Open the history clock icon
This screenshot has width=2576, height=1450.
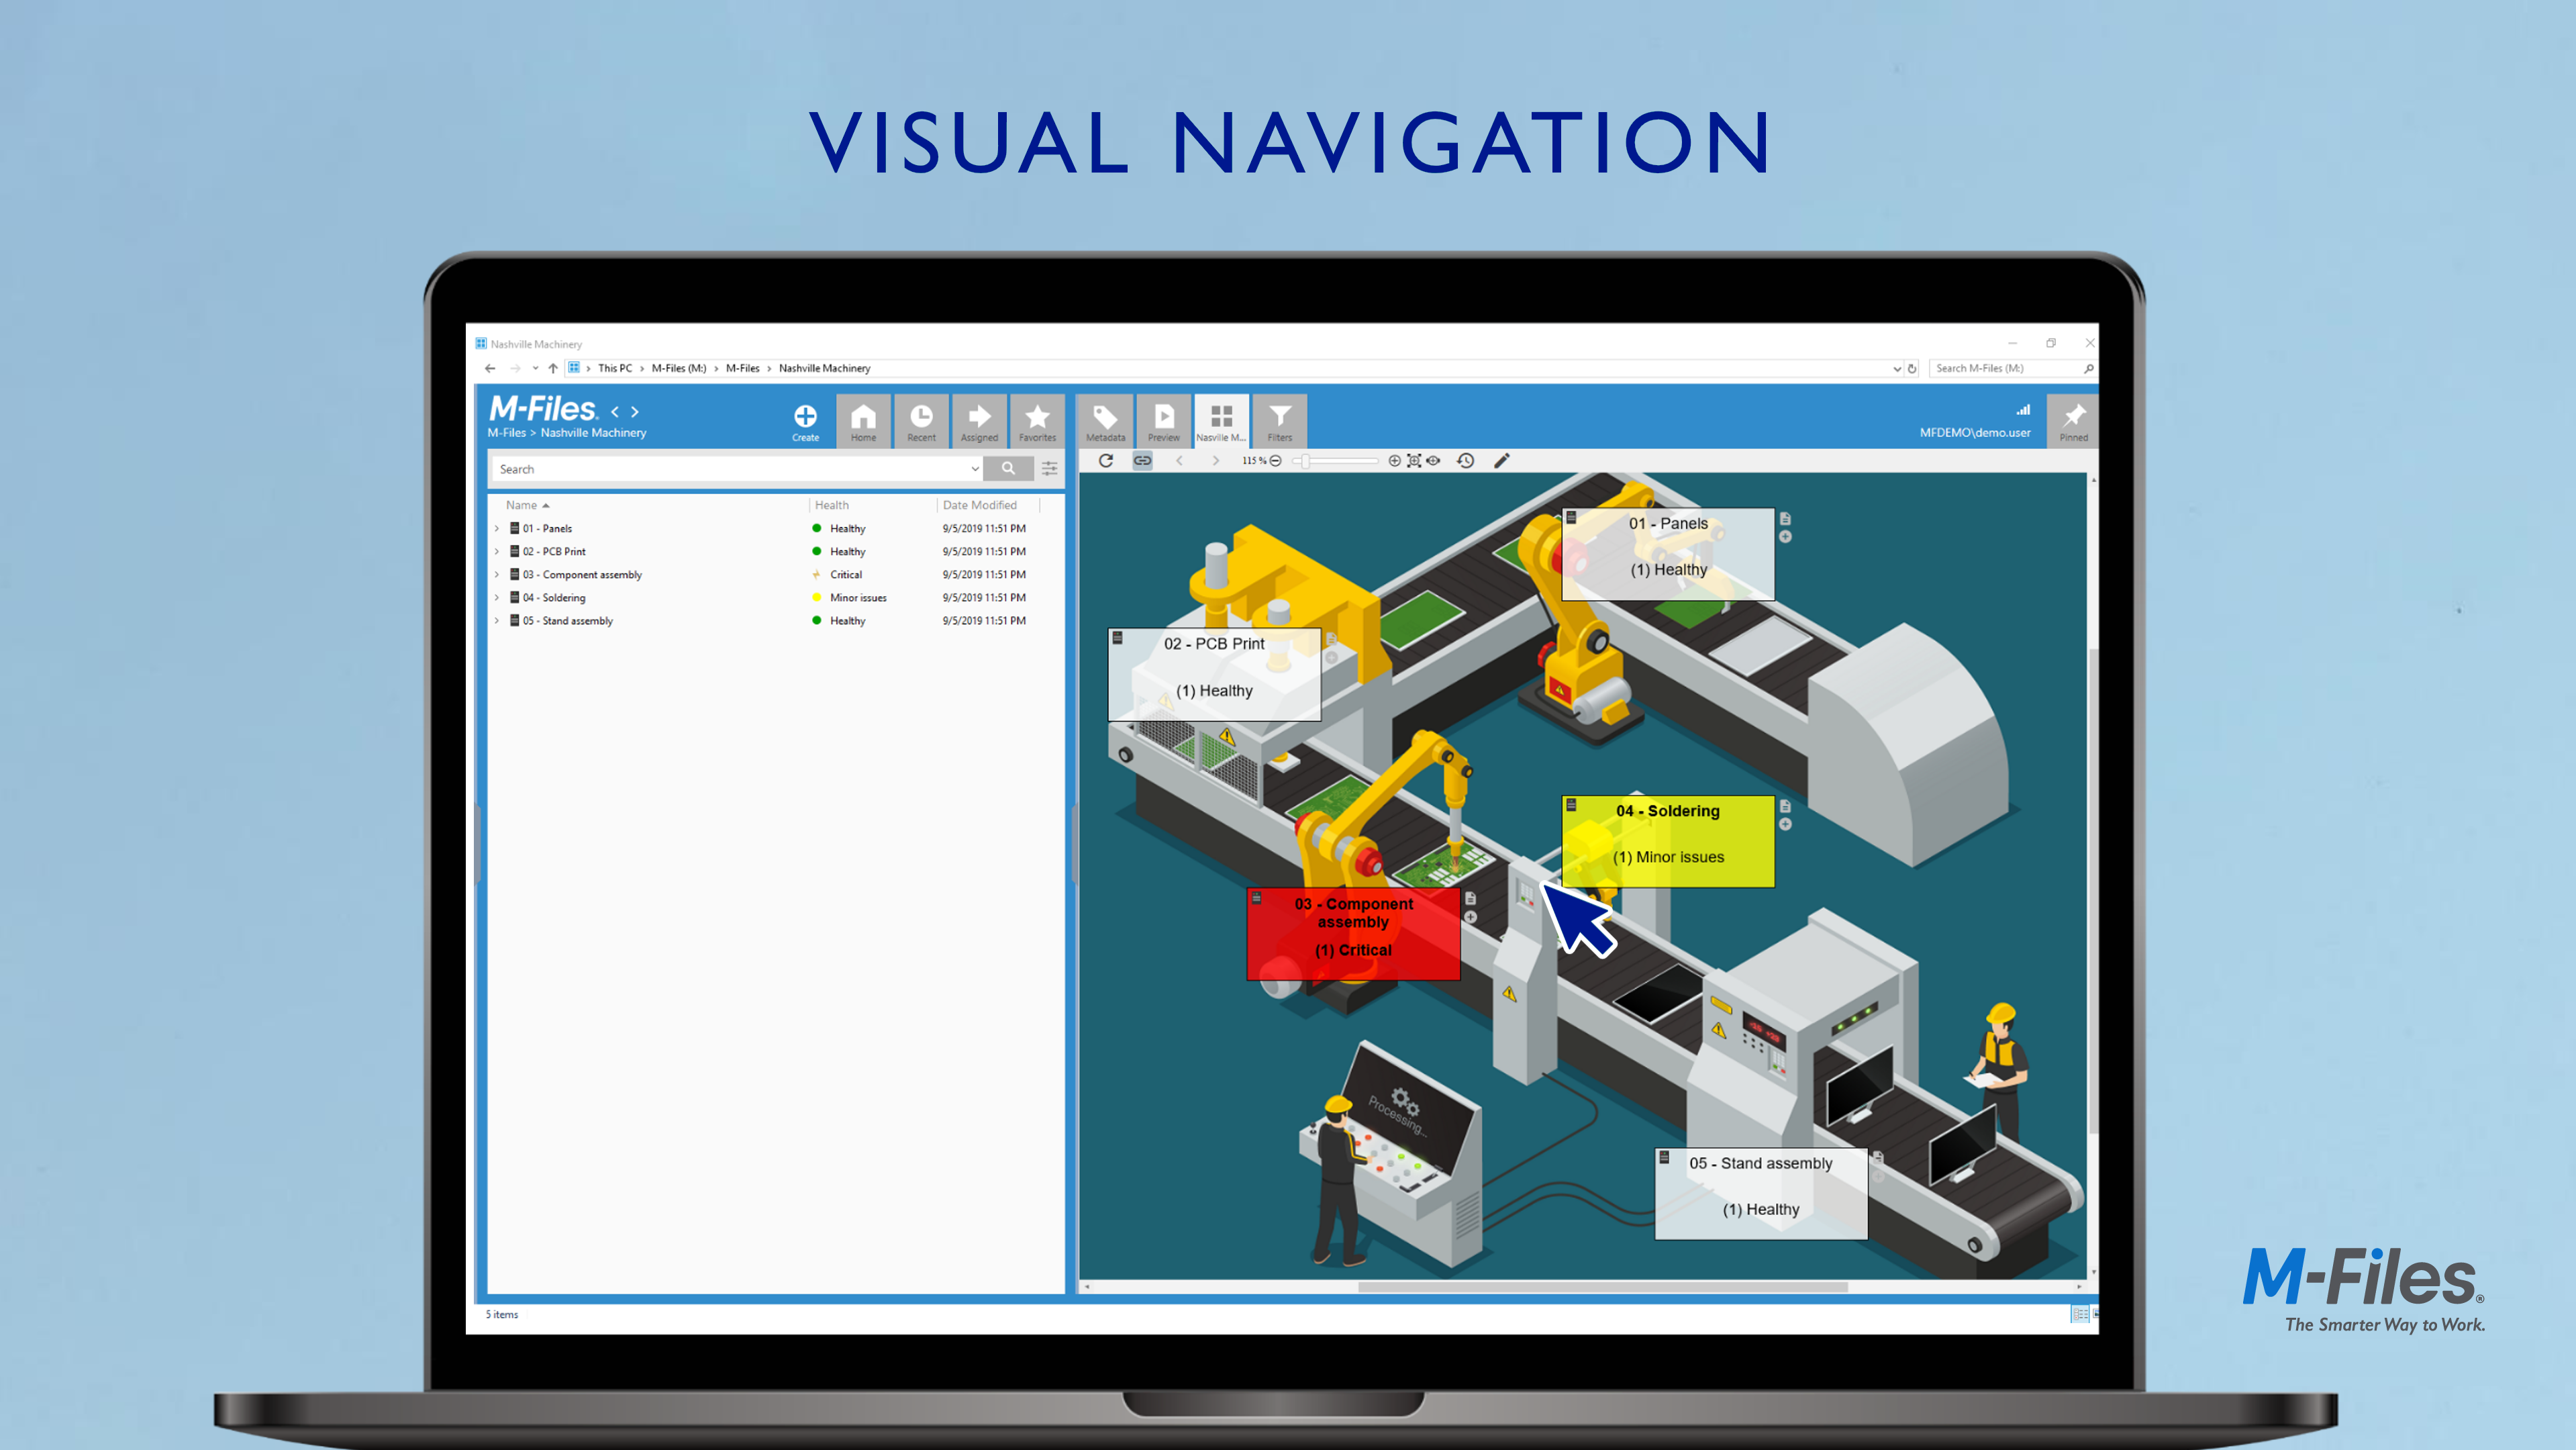pos(1465,461)
